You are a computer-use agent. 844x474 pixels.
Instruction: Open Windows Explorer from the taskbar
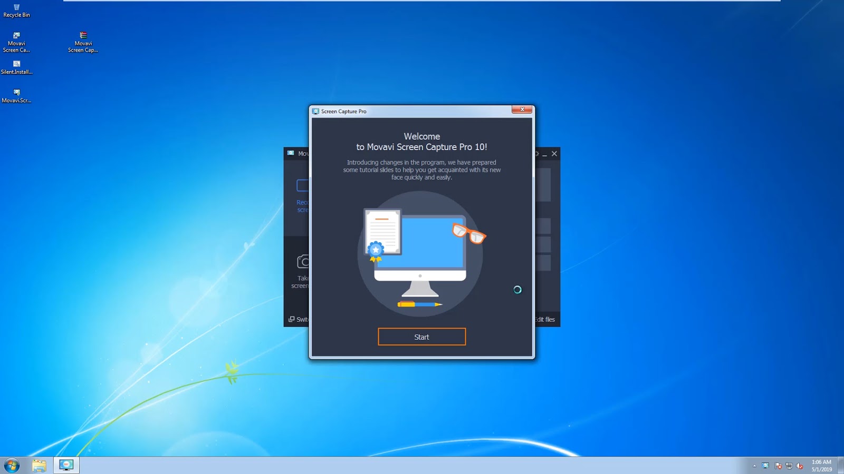pos(39,466)
